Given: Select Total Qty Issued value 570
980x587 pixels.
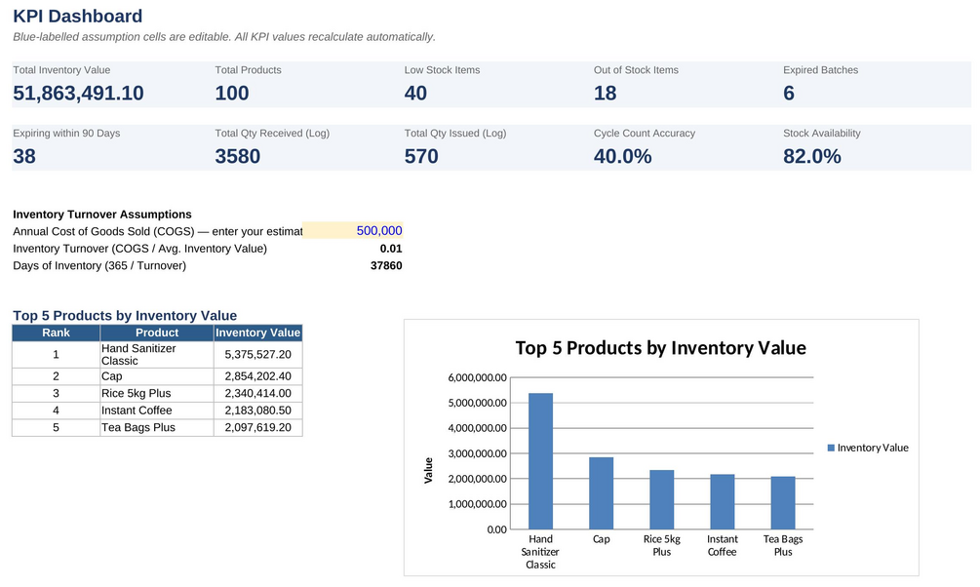Looking at the screenshot, I should coord(421,156).
